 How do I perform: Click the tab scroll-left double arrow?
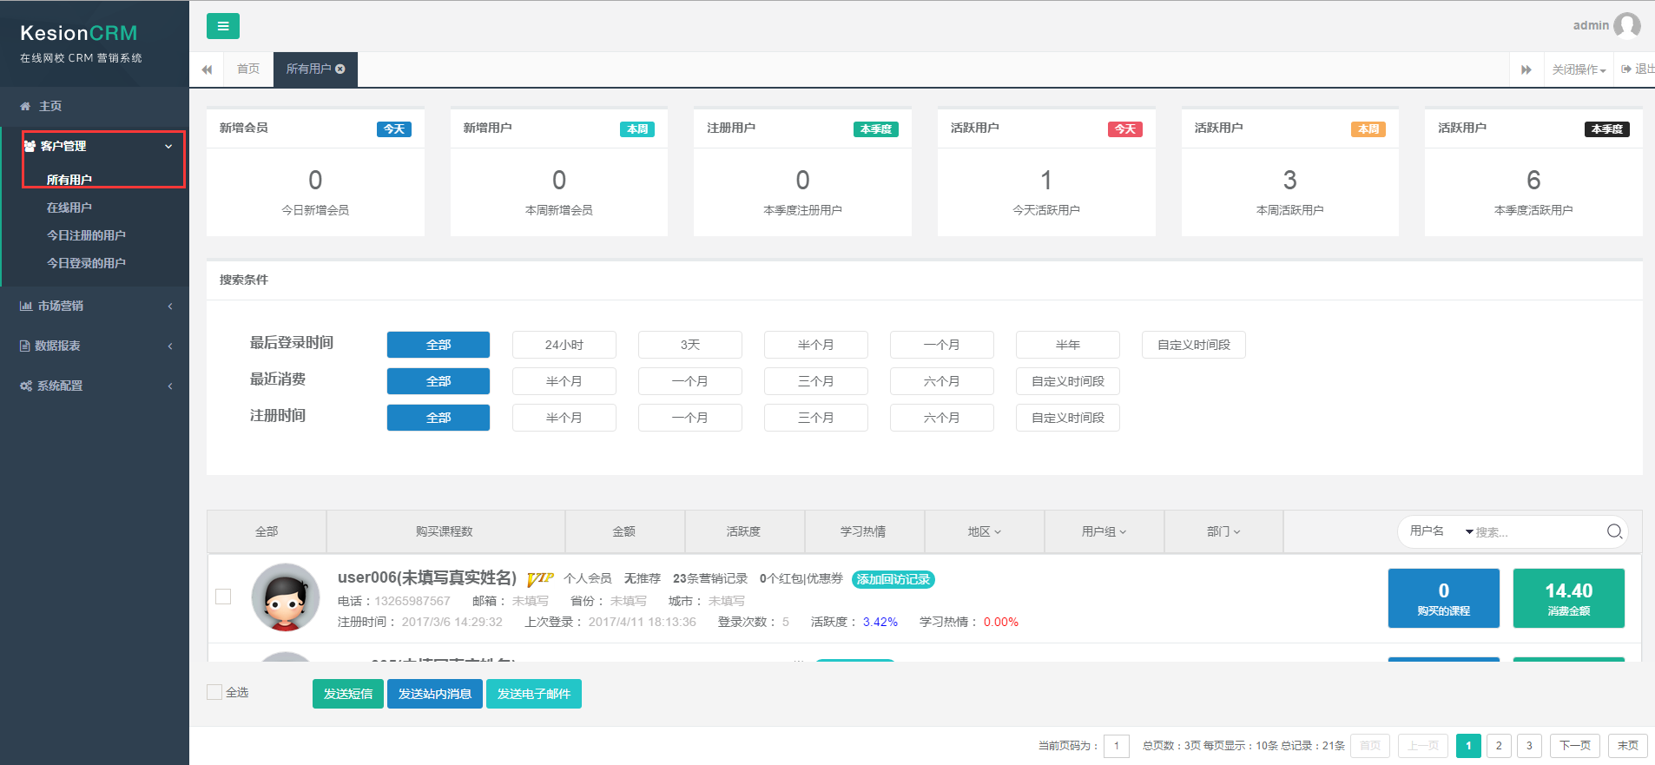(x=207, y=69)
